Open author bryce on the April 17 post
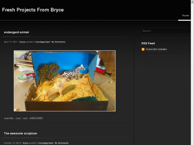194x145 pixels. tap(22, 42)
